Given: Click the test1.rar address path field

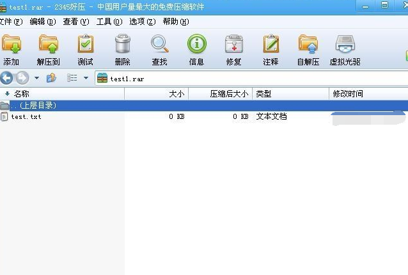Looking at the screenshot, I should (x=251, y=78).
